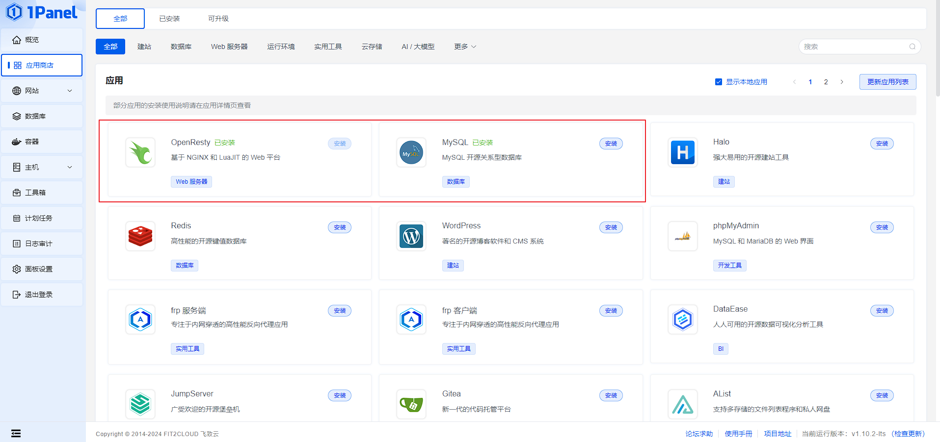
Task: Click 更新应用列表 button
Action: tap(887, 82)
